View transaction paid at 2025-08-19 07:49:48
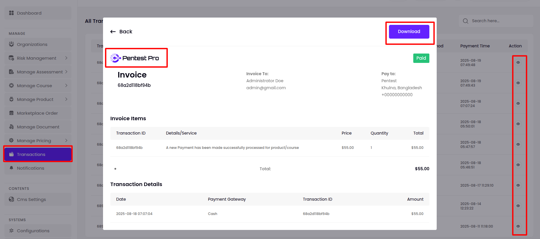Image resolution: width=540 pixels, height=239 pixels. tap(518, 63)
